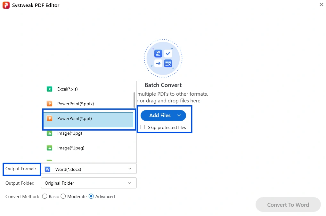326x216 pixels.
Task: Enable Skip protected files checkbox
Action: [x=143, y=127]
